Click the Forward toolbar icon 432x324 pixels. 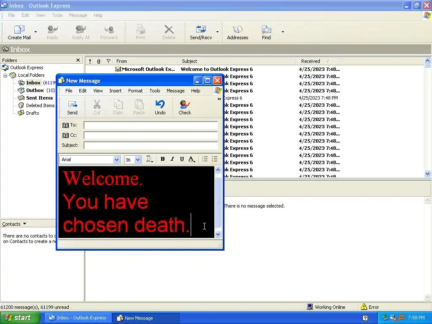pyautogui.click(x=109, y=29)
